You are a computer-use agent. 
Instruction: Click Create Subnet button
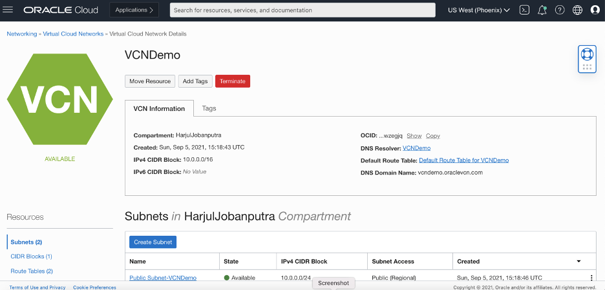(x=153, y=242)
